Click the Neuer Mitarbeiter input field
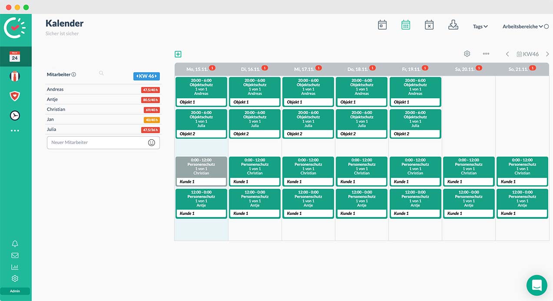This screenshot has height=301, width=553. click(98, 143)
